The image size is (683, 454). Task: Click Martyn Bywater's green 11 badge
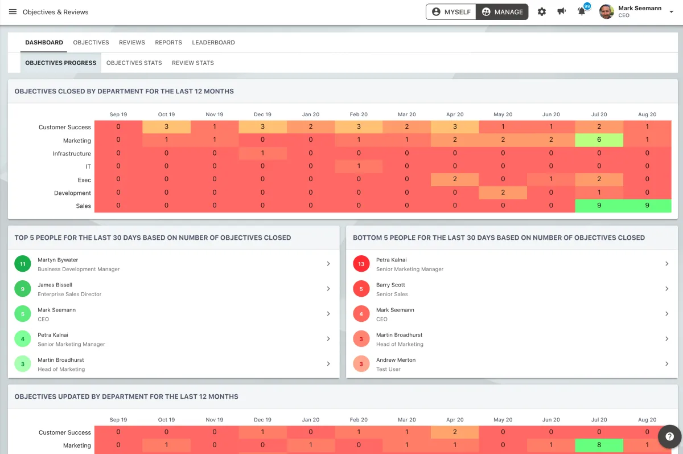point(23,264)
